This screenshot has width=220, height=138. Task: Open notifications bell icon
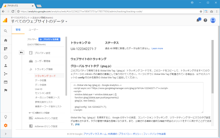[198, 20]
